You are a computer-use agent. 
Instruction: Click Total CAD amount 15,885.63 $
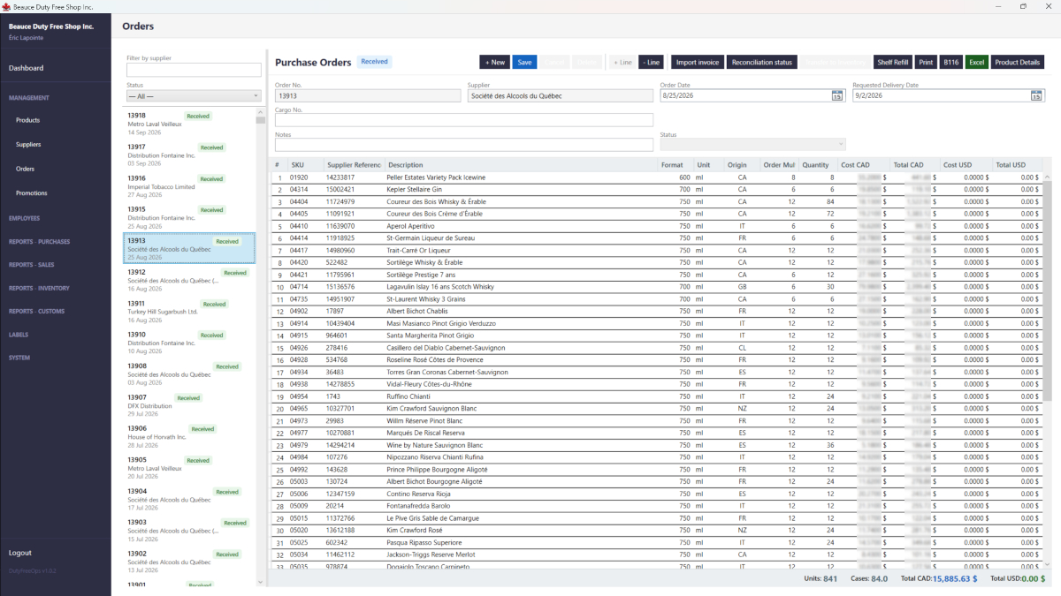[956, 579]
